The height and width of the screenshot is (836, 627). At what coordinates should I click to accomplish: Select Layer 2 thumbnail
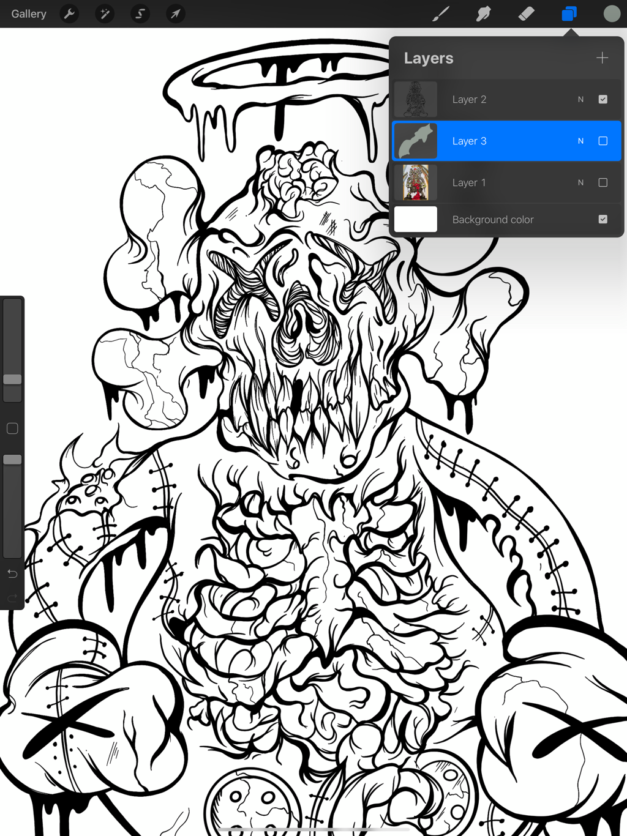[416, 99]
